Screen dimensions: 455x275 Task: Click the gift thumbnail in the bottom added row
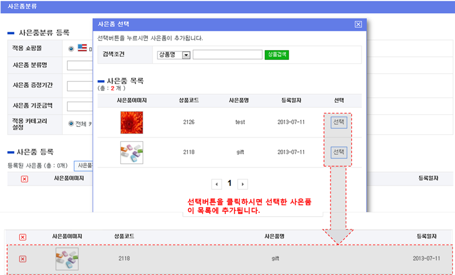[x=67, y=258]
